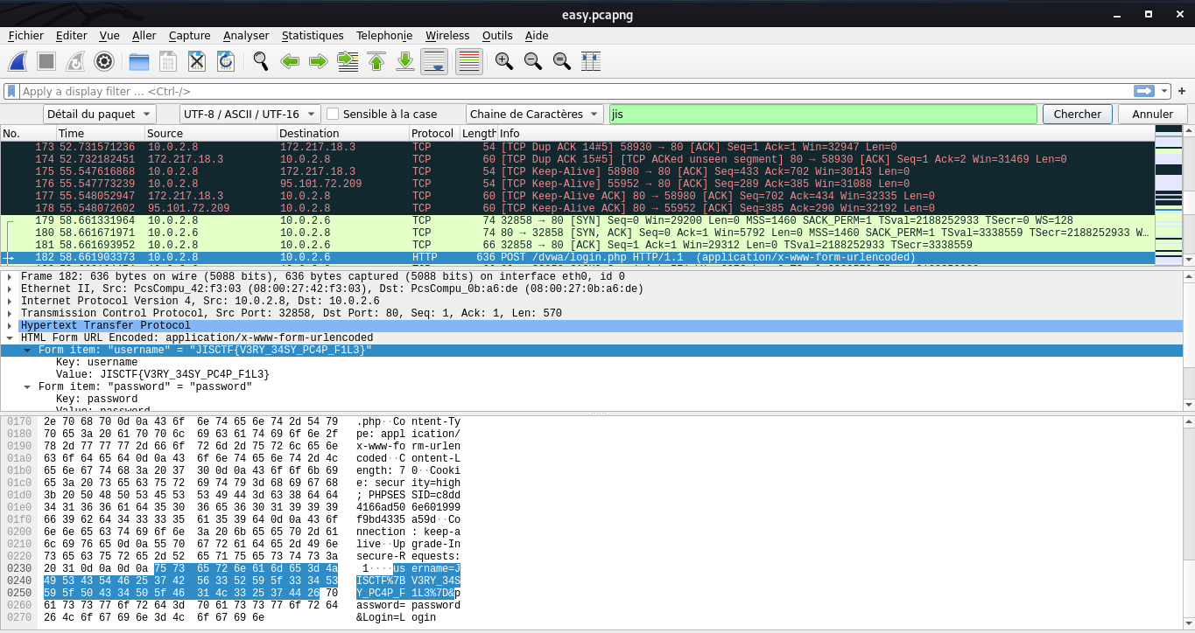The height and width of the screenshot is (633, 1195).
Task: Collapse the password form item
Action: [x=27, y=386]
